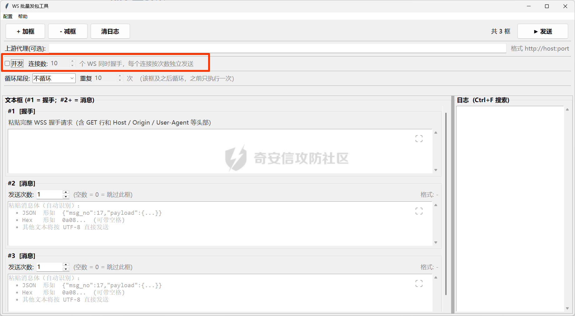Open the 配置 menu

(x=8, y=16)
